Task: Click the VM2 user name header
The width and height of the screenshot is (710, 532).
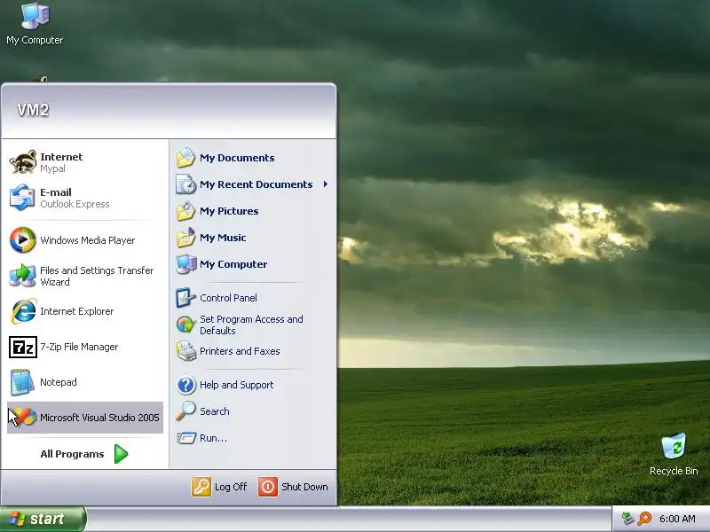Action: click(x=33, y=110)
